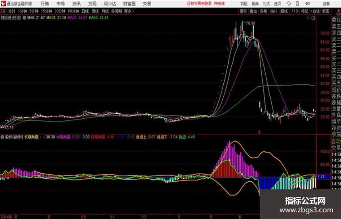
Task: Click the 2014年 label on the time axis
Action: (x=6, y=217)
